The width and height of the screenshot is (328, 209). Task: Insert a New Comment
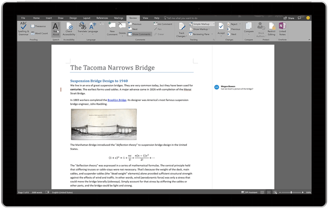coord(112,29)
